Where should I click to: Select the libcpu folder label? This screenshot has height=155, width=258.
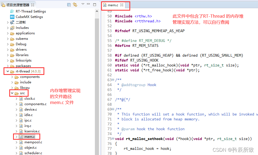pyautogui.click(x=25, y=87)
